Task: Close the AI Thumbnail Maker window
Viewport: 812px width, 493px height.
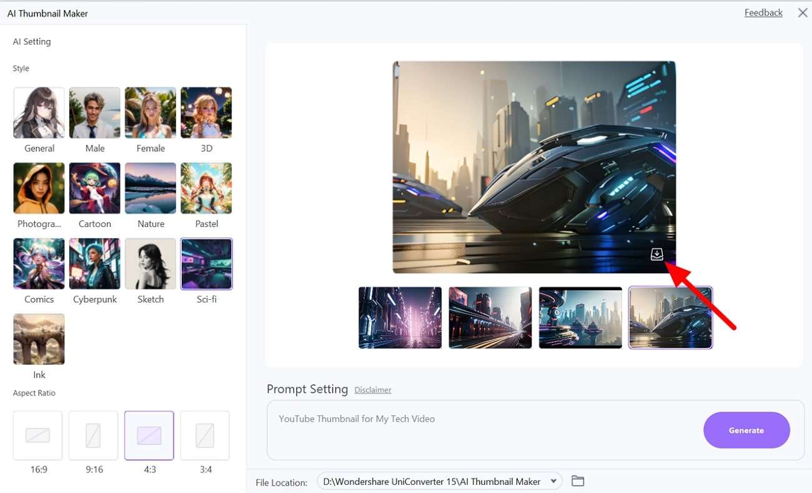Action: [x=803, y=12]
